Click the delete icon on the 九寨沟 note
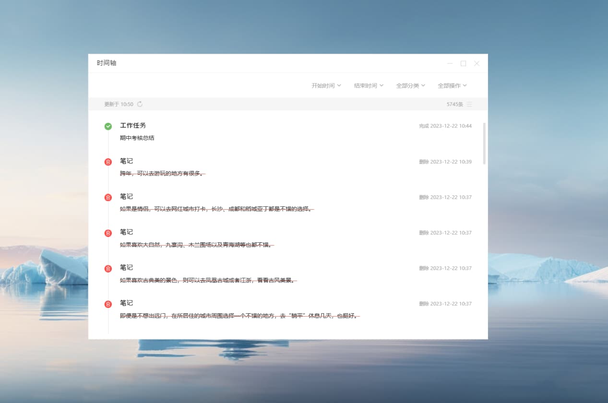The width and height of the screenshot is (608, 403). [108, 232]
